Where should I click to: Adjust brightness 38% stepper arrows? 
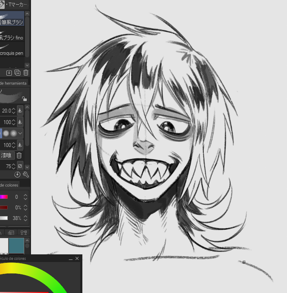(x=25, y=218)
